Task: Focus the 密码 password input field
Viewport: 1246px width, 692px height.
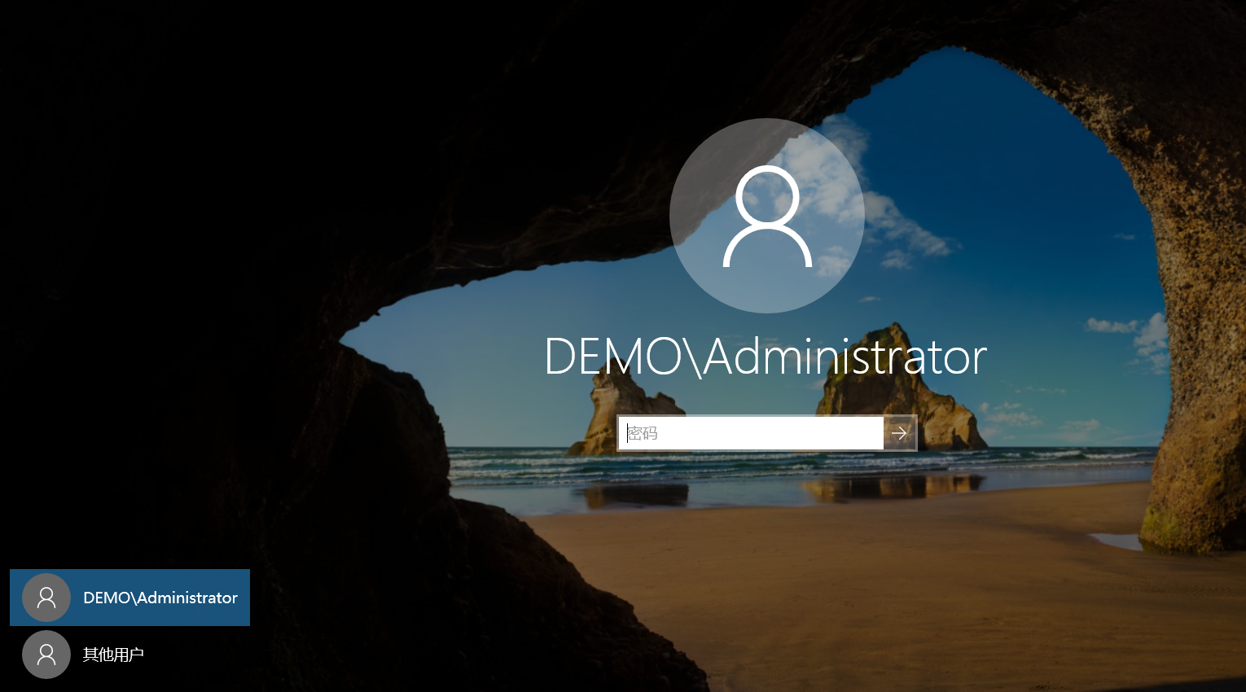Action: pyautogui.click(x=749, y=433)
